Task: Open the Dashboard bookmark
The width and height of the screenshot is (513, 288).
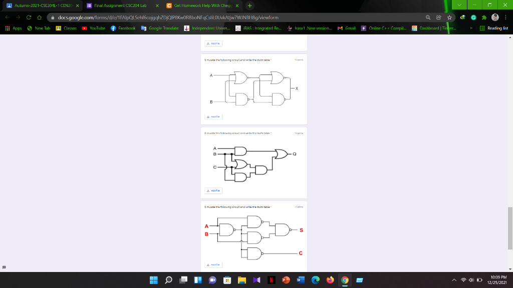Action: coord(434,28)
